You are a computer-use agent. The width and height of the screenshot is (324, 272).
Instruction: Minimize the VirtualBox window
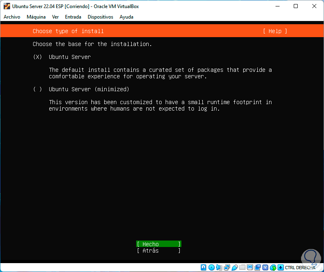(278, 6)
